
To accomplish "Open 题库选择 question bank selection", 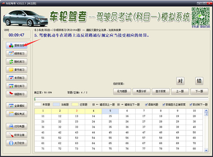I will 17,45.
